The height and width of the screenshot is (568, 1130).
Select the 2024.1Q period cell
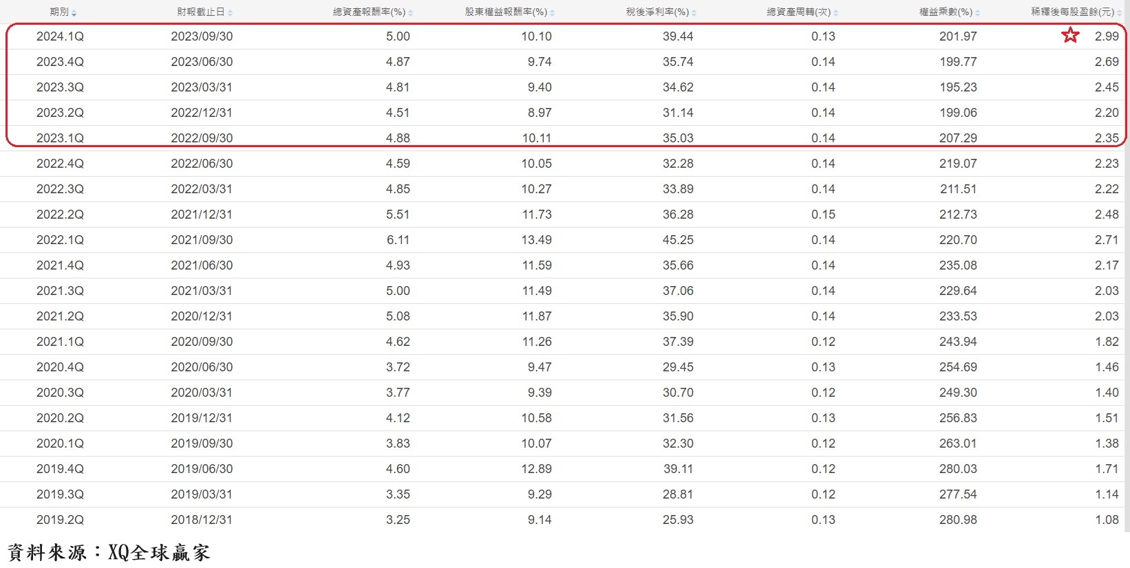tap(60, 36)
